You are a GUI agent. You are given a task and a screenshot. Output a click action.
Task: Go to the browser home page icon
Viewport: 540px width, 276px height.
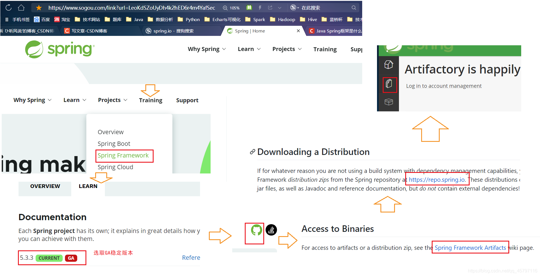[21, 8]
